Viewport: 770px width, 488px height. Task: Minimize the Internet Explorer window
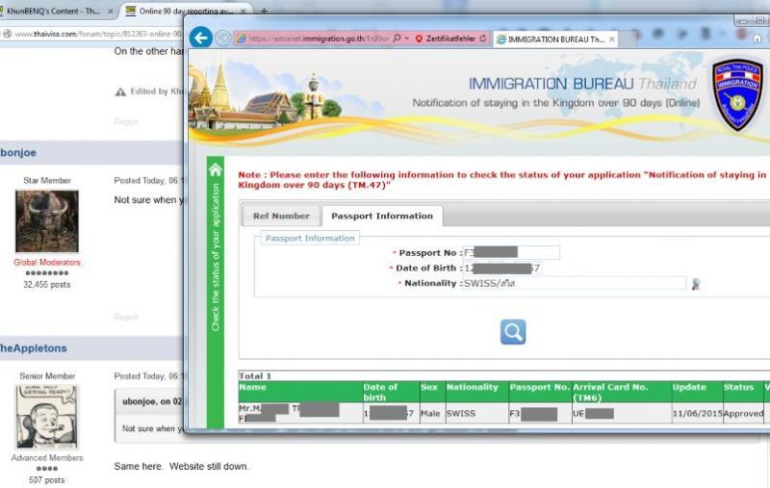coord(743,20)
